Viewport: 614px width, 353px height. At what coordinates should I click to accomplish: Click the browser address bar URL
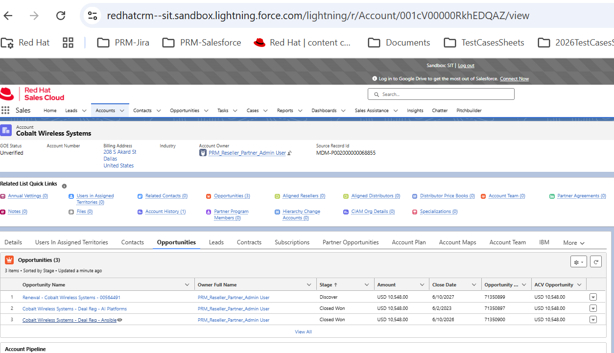[x=318, y=16]
